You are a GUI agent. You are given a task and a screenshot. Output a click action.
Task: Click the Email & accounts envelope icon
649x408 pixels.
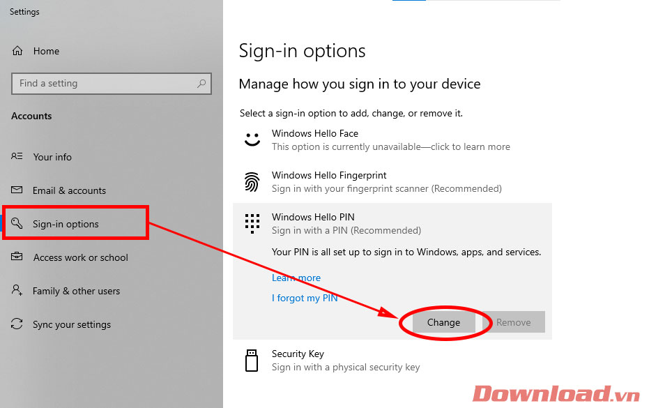17,190
